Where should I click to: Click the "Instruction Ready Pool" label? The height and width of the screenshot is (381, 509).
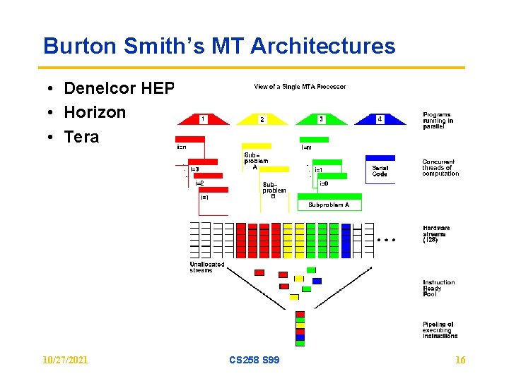click(438, 289)
